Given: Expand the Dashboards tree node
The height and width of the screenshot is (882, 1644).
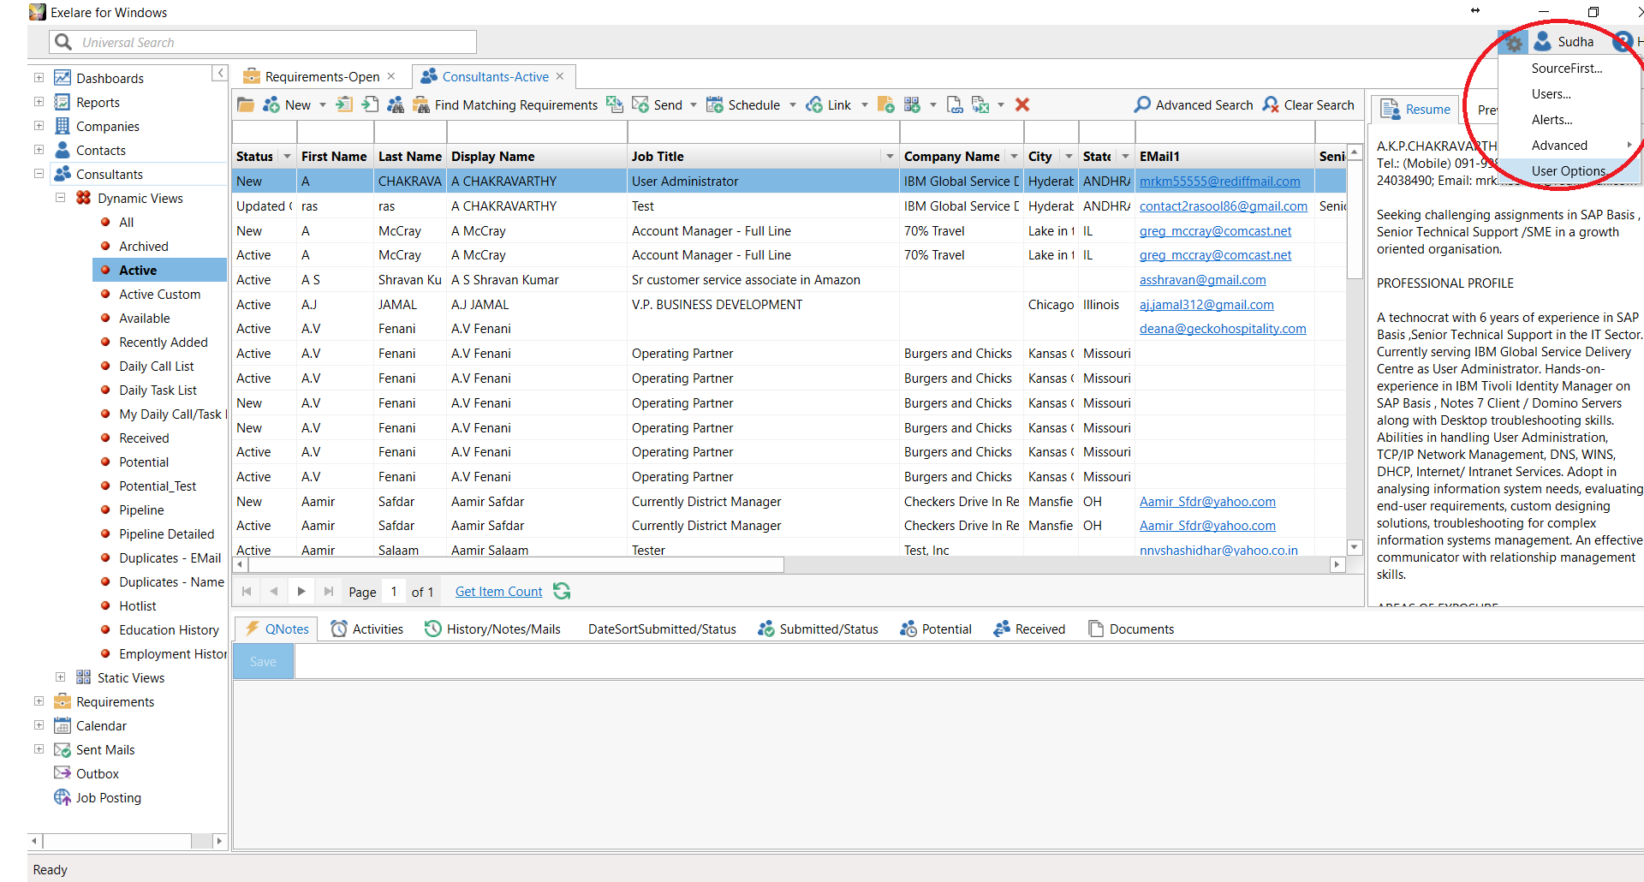Looking at the screenshot, I should point(39,78).
